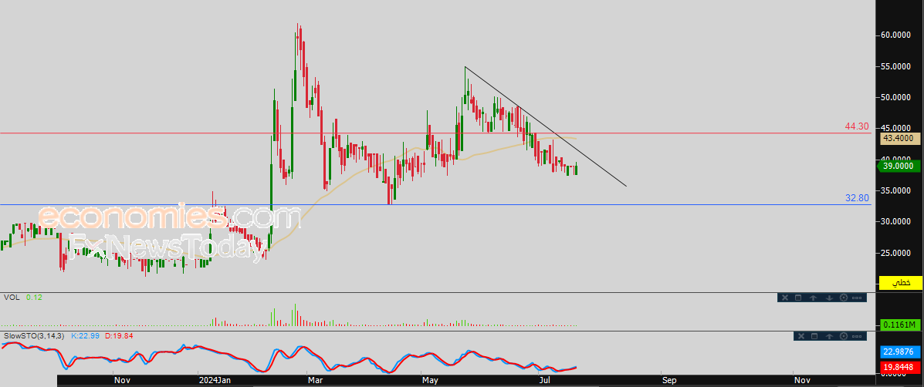Click the first Nov label on time axis
924x387 pixels.
coord(122,381)
